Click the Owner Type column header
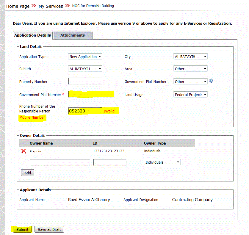This screenshot has height=235, width=249. pyautogui.click(x=155, y=143)
